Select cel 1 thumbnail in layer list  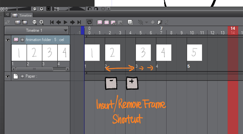(19, 53)
